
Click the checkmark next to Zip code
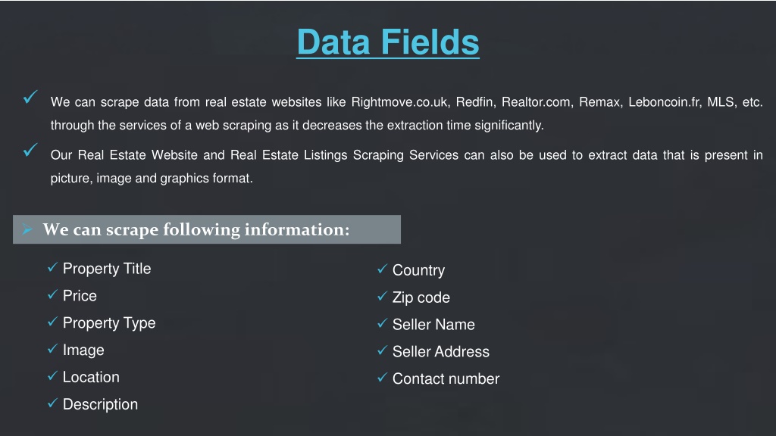[382, 296]
